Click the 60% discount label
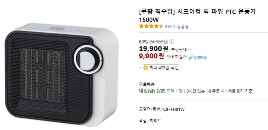268x130 pixels. point(143,41)
